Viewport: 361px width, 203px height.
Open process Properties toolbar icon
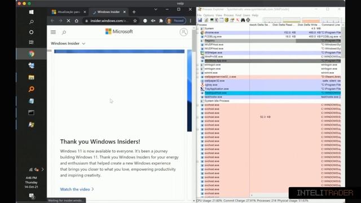[232, 20]
